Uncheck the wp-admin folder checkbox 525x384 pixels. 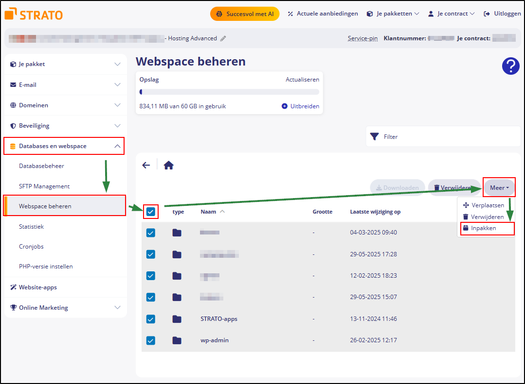pyautogui.click(x=151, y=340)
